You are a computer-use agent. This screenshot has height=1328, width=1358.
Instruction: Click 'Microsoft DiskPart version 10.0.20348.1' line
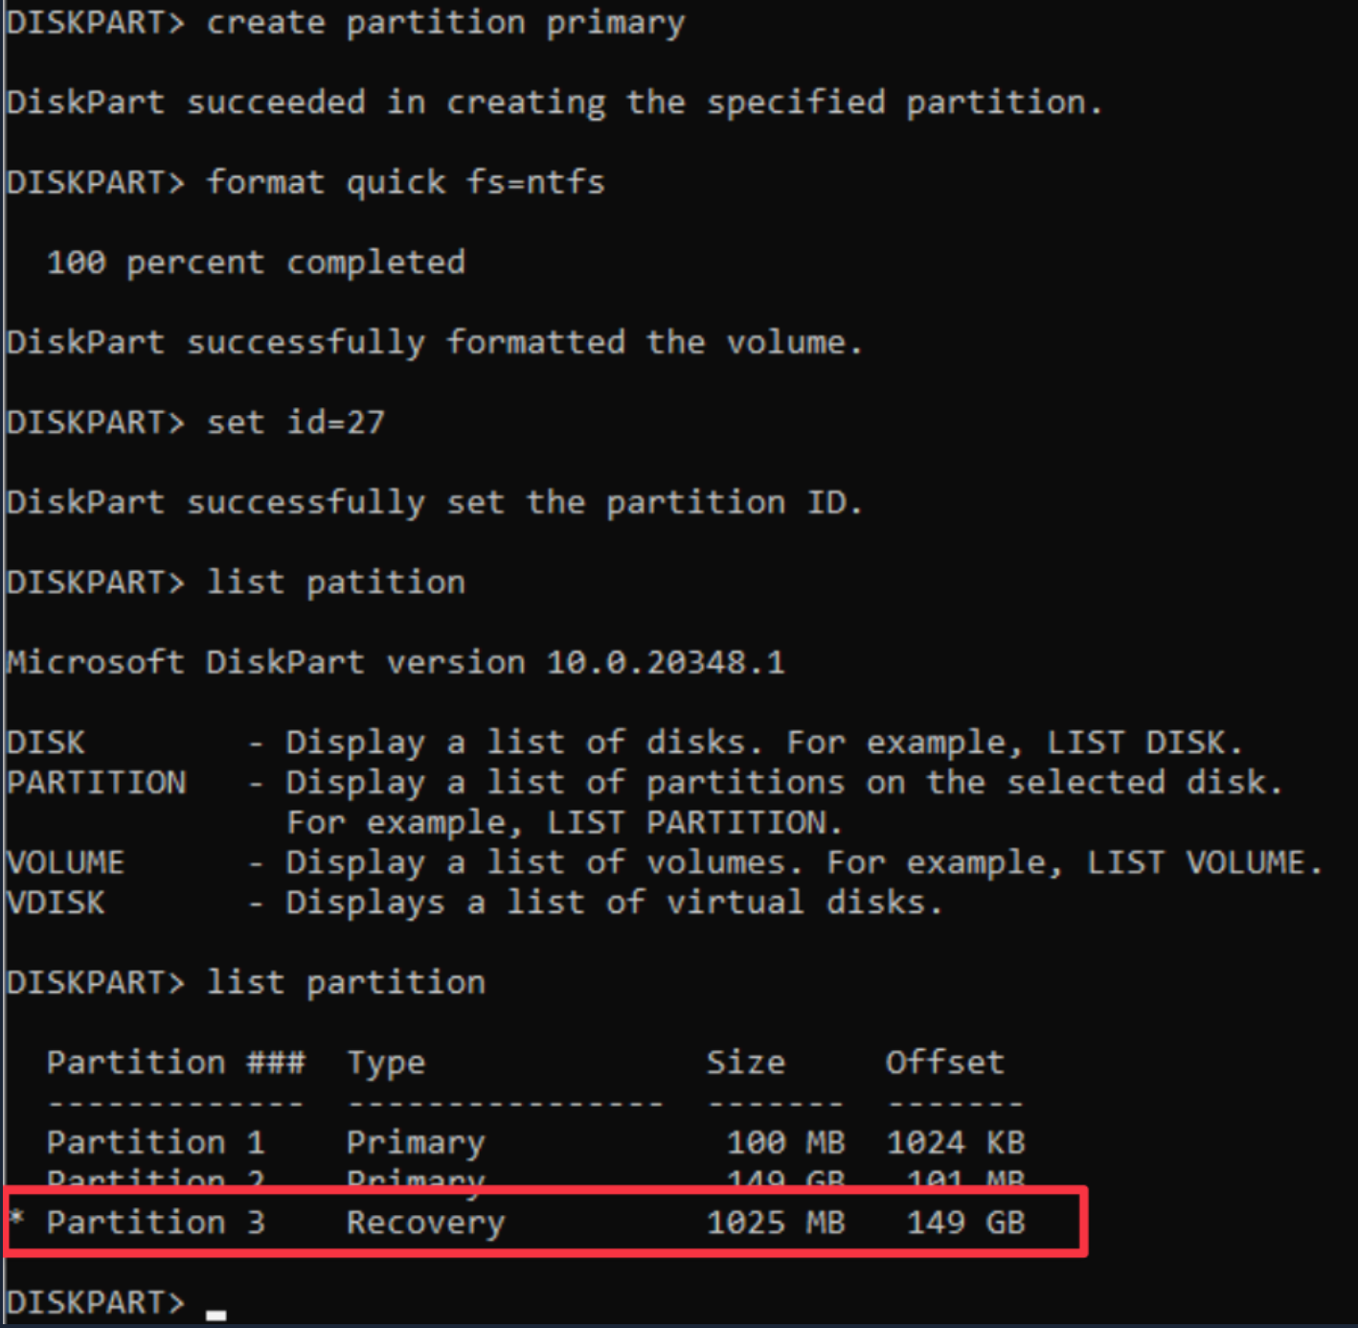[396, 662]
